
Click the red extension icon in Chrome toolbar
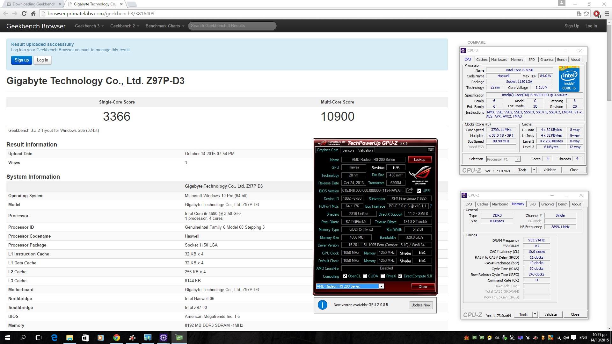coord(597,13)
